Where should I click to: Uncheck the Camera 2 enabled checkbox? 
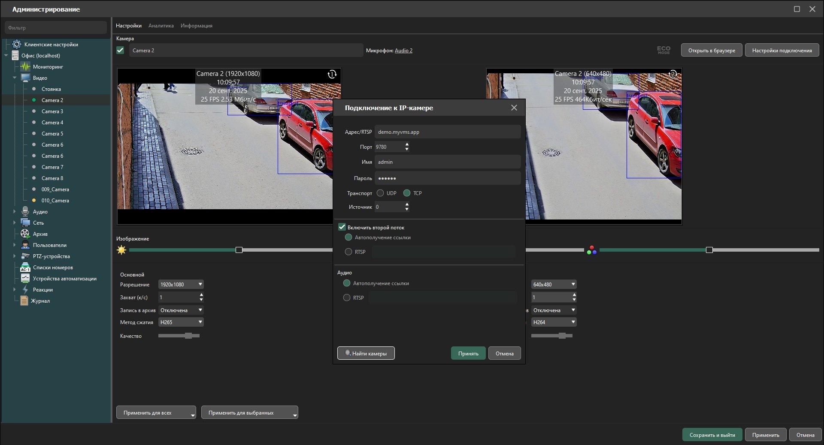pyautogui.click(x=121, y=51)
